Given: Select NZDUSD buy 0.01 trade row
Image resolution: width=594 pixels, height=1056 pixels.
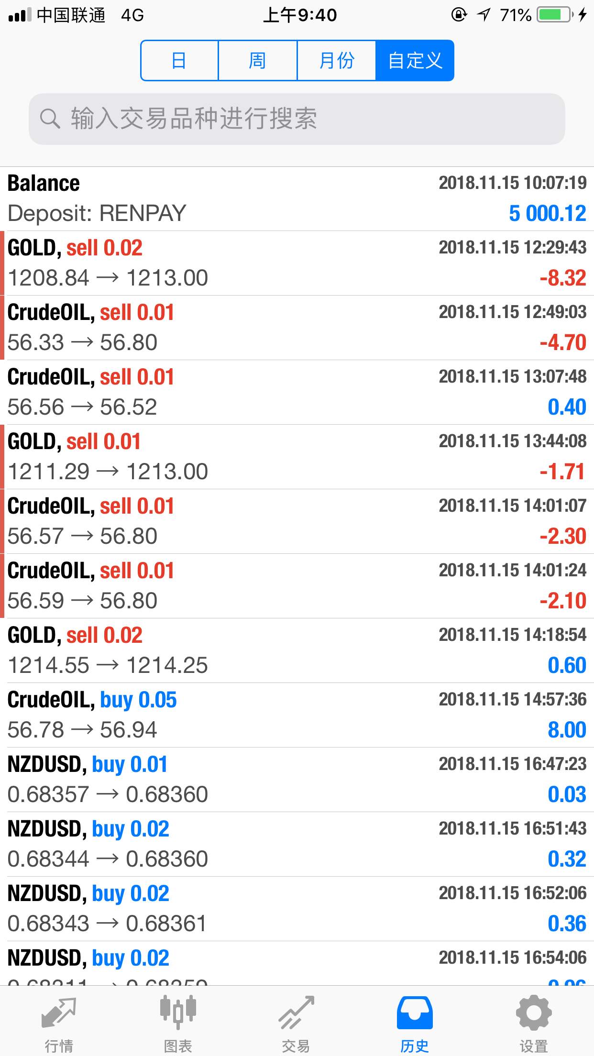Looking at the screenshot, I should 297,780.
